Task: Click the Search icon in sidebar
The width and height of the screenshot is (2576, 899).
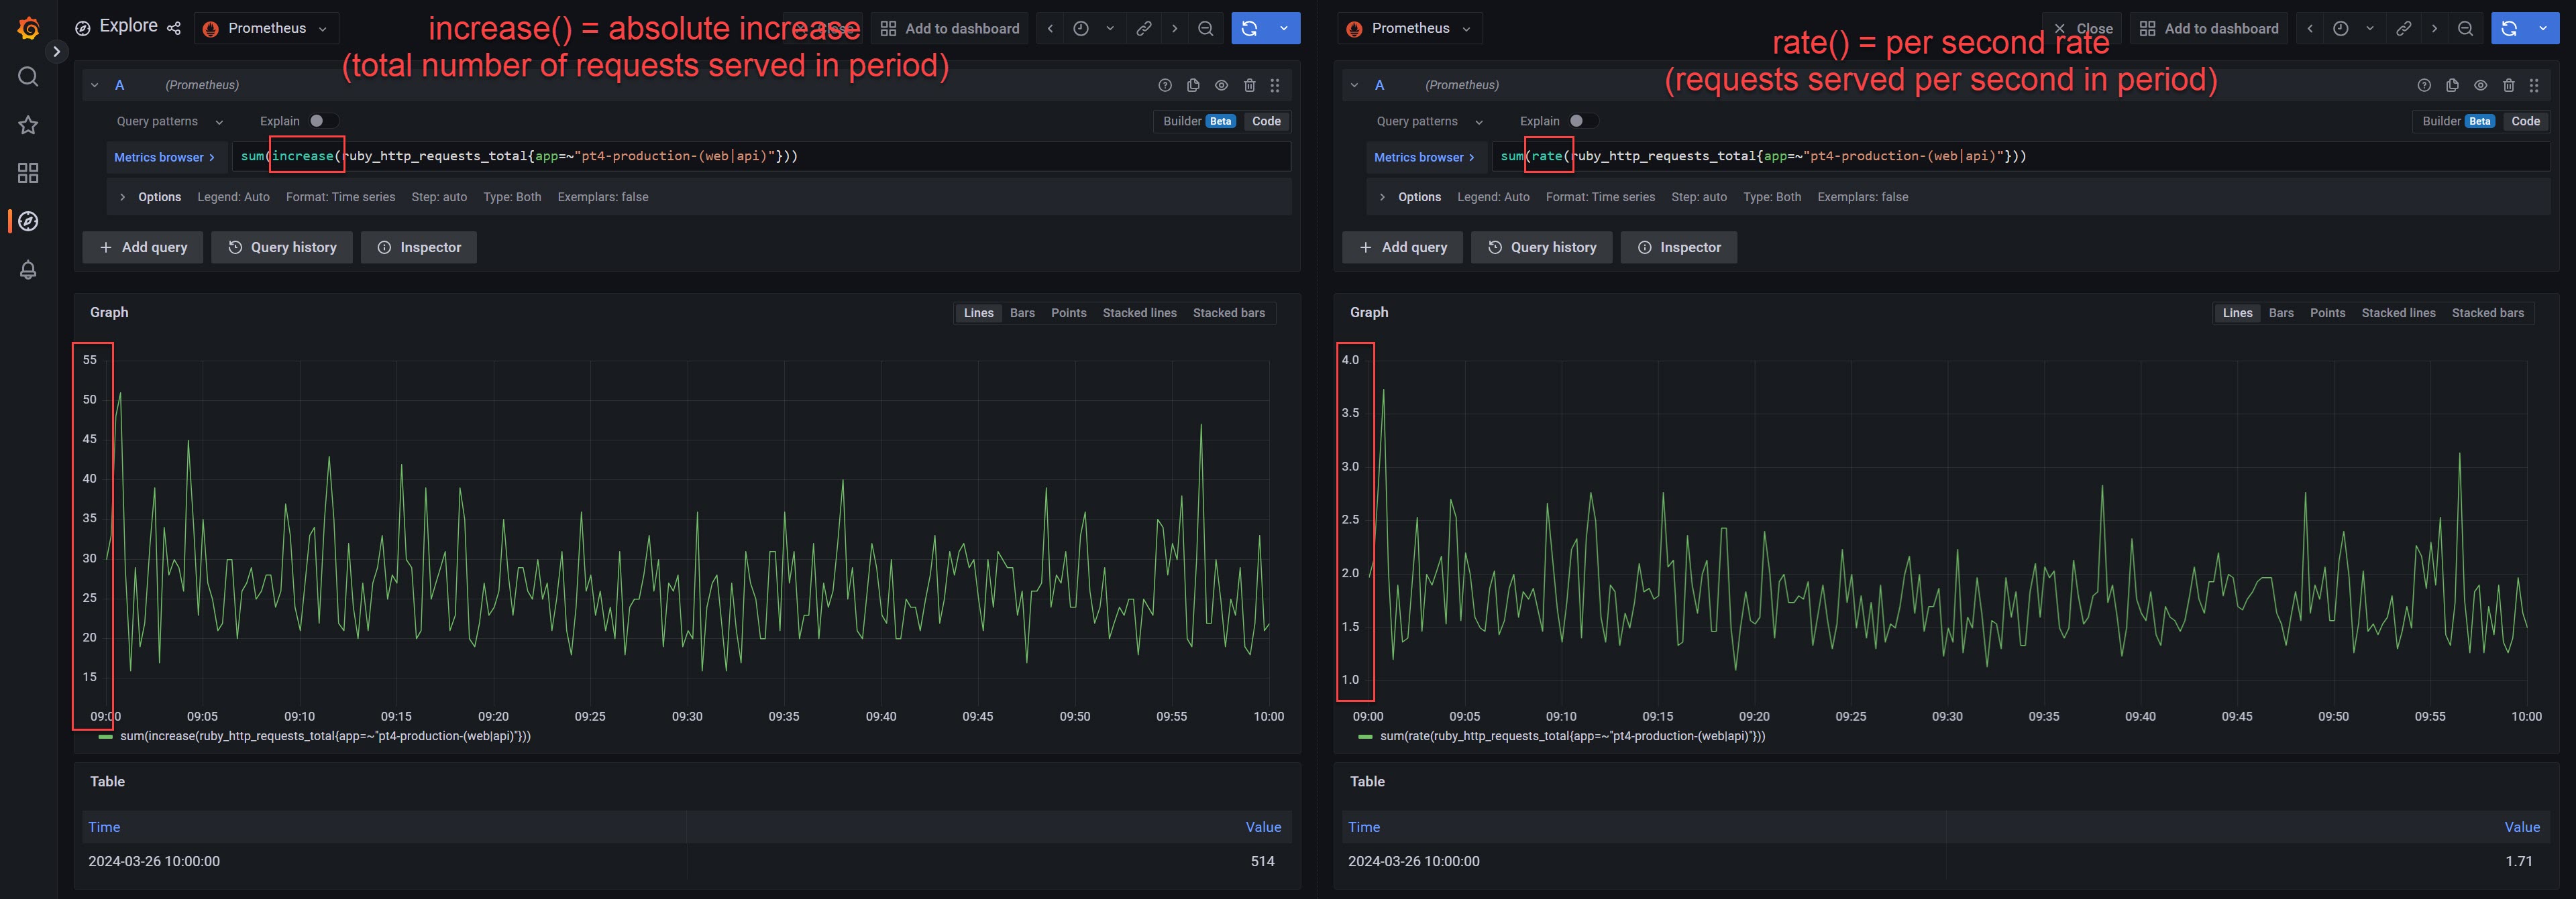Action: click(x=28, y=77)
